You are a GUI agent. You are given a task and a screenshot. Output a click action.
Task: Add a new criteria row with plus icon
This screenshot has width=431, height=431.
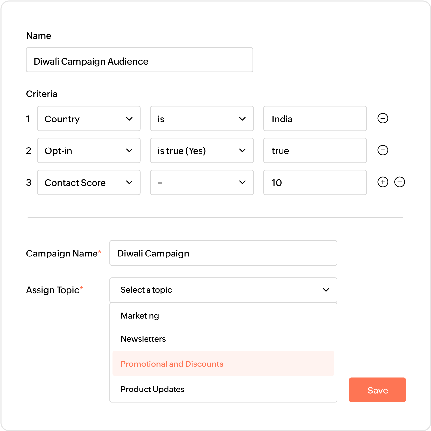coord(383,182)
